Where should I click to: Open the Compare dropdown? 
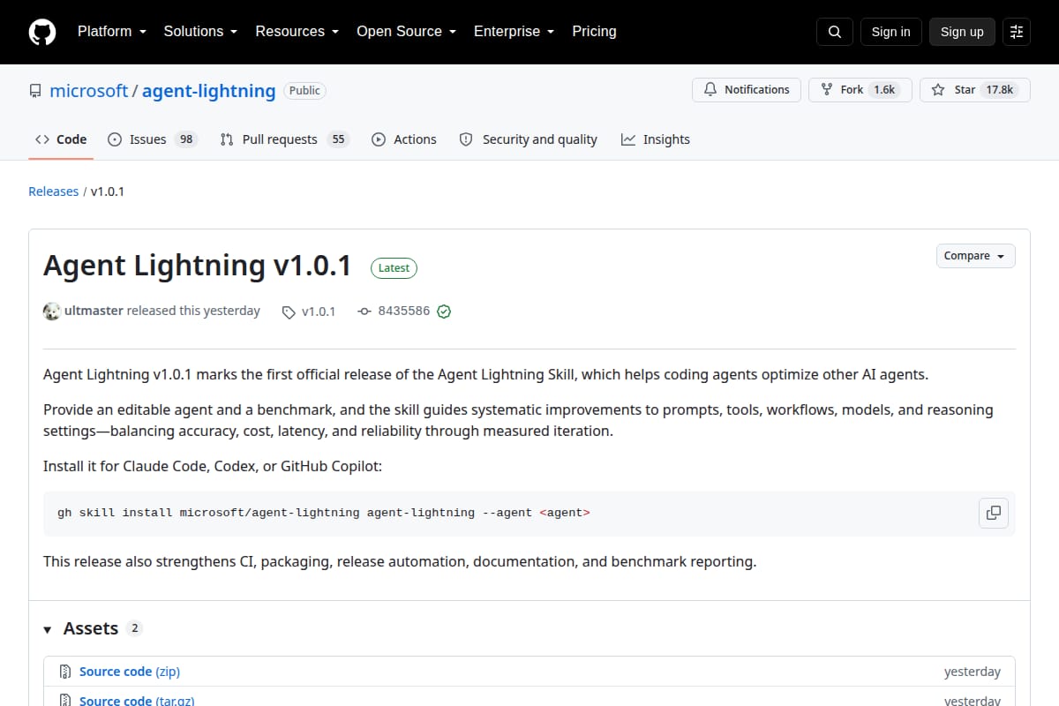point(975,256)
